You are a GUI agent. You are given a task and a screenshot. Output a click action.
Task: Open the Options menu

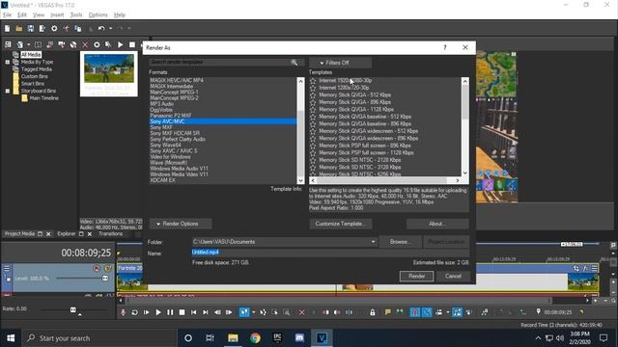point(98,15)
